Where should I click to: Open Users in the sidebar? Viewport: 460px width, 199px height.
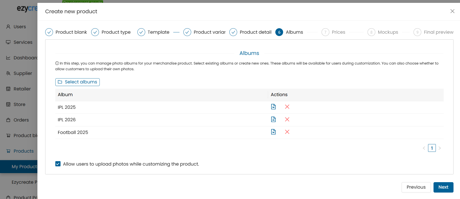(x=20, y=27)
